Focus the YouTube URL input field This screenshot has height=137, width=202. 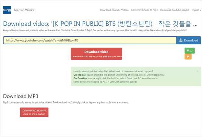point(90,40)
